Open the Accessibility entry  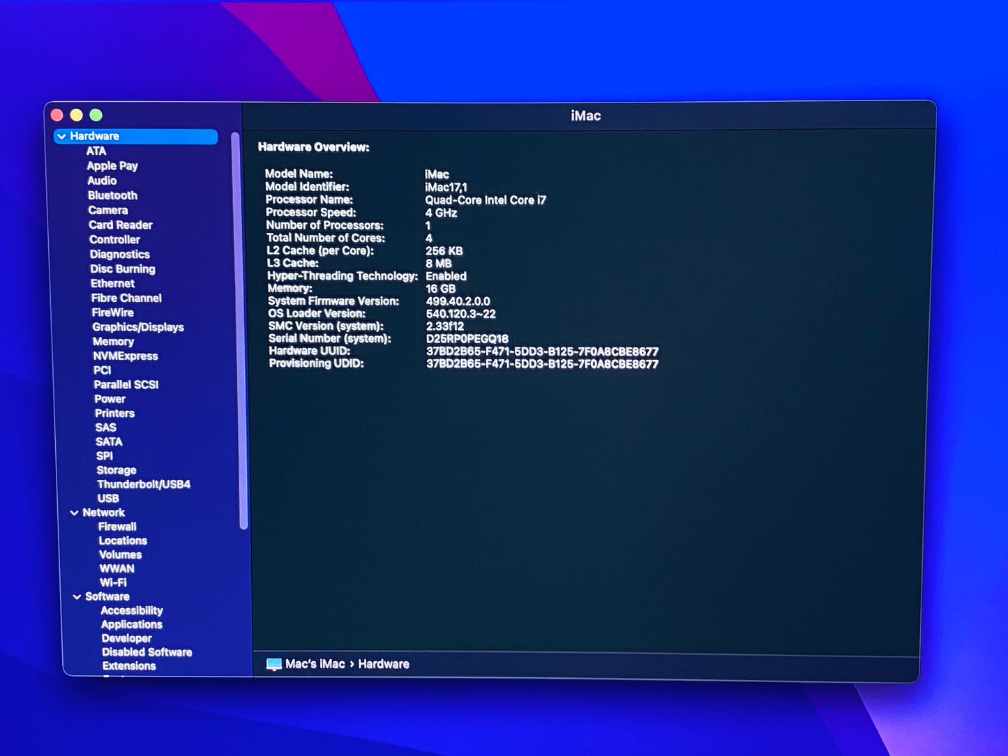click(132, 610)
